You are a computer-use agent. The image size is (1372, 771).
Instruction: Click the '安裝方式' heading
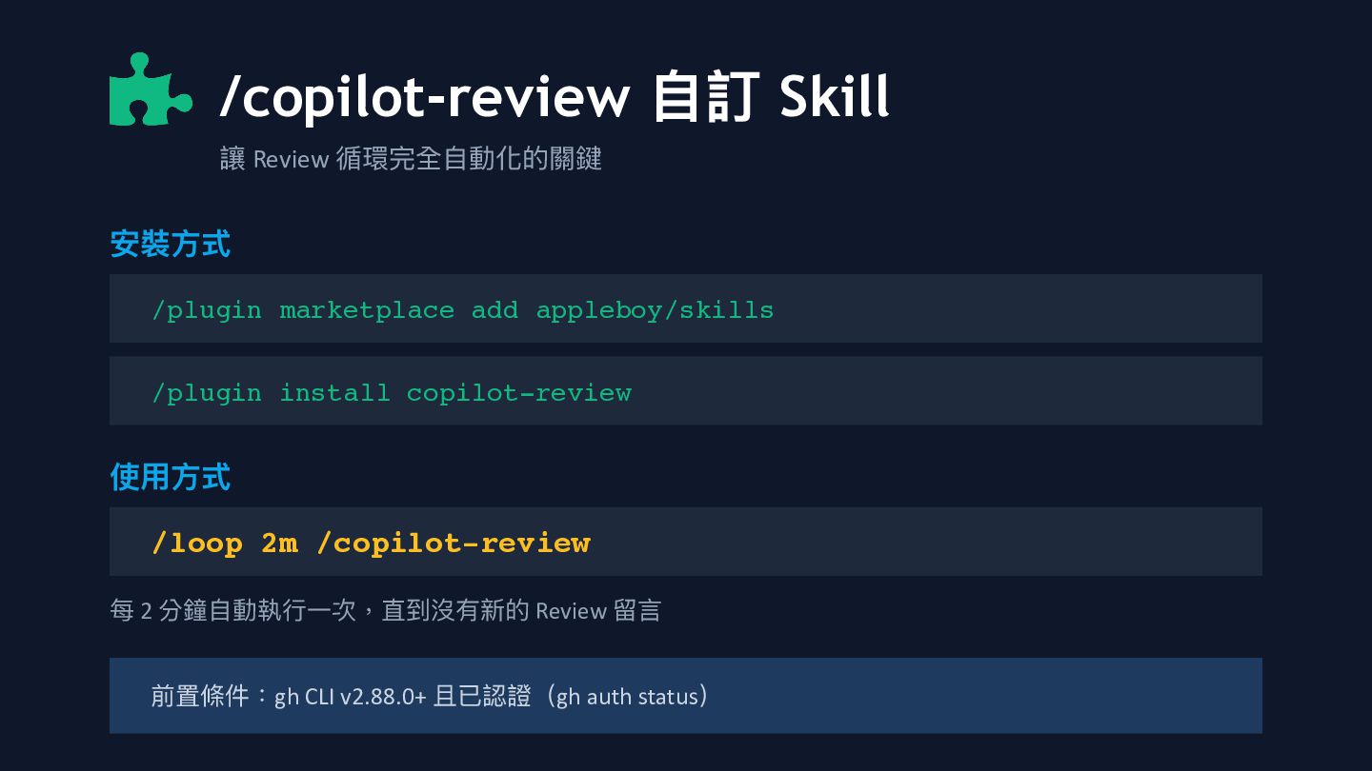(x=170, y=244)
